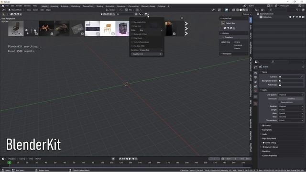Viewport: 306px width, 172px height.
Task: Toggle viewport X-ray icon
Action: tap(233, 10)
